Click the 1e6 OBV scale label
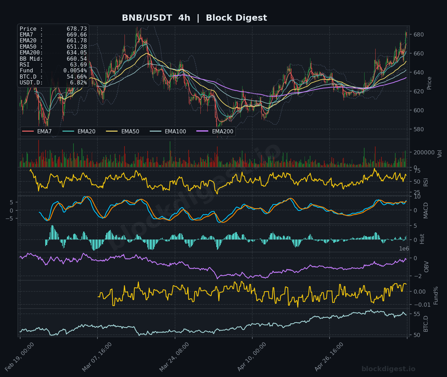 point(404,249)
